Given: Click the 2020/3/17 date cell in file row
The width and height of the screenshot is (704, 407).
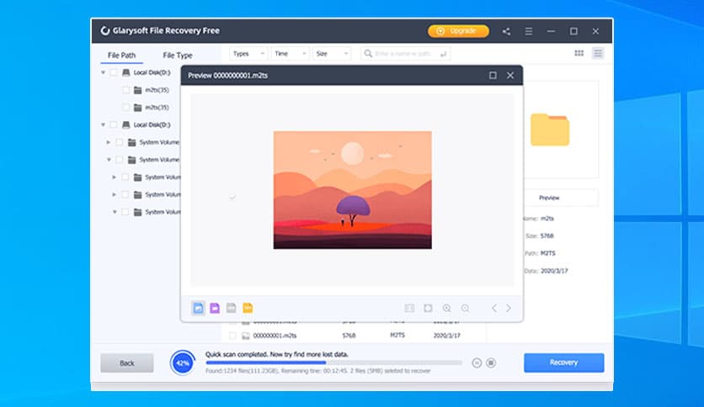Looking at the screenshot, I should tap(446, 336).
